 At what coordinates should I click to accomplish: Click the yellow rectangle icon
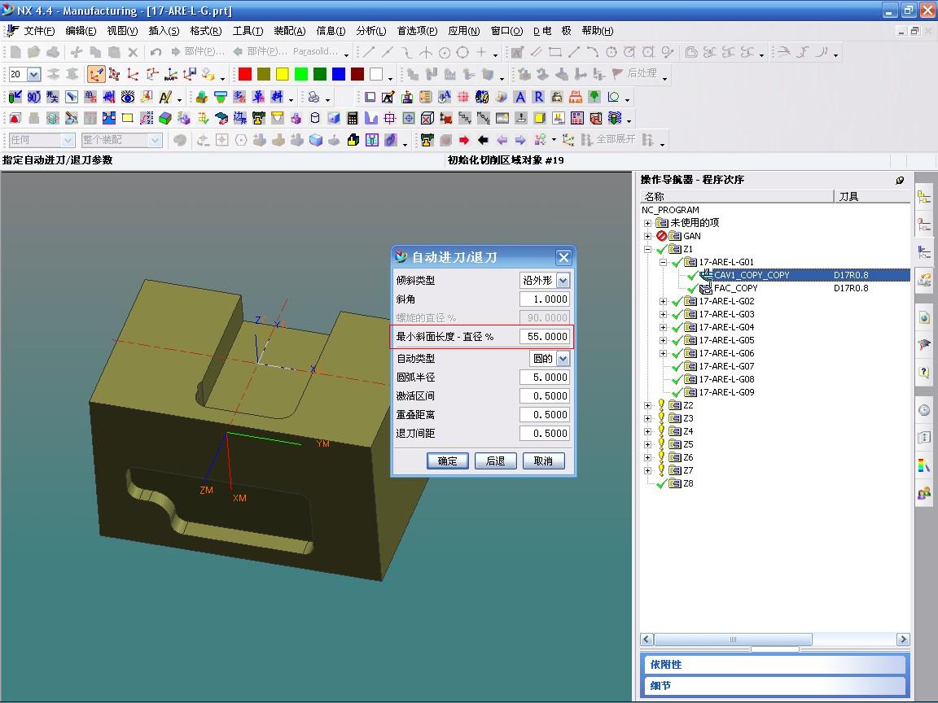pyautogui.click(x=127, y=118)
